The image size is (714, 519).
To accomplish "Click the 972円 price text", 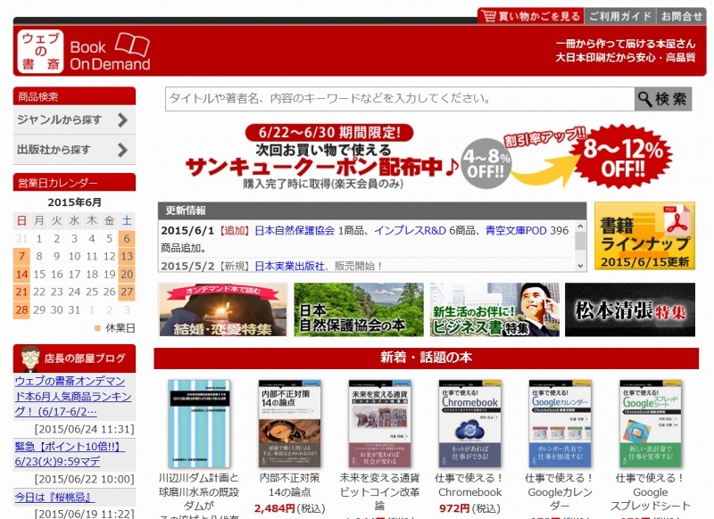I will tap(454, 508).
